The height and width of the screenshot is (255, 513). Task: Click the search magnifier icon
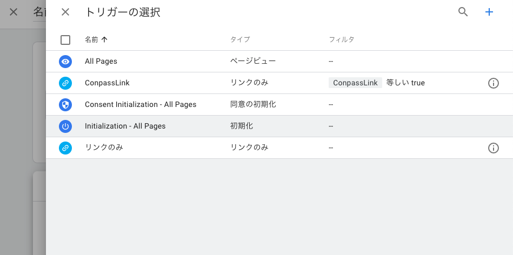[x=463, y=12]
